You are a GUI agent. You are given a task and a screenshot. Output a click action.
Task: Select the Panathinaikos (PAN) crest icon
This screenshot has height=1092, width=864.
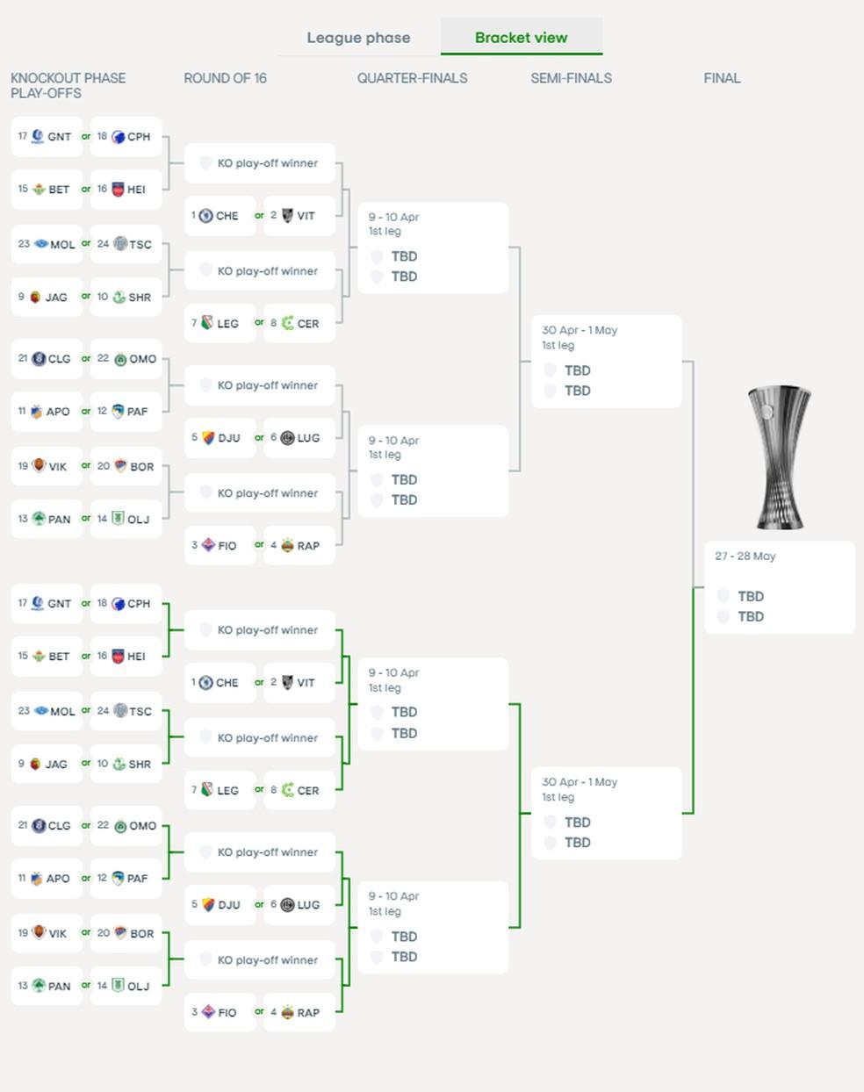37,518
